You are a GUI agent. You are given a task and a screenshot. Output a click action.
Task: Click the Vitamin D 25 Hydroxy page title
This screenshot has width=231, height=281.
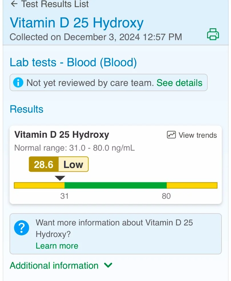[x=77, y=23]
